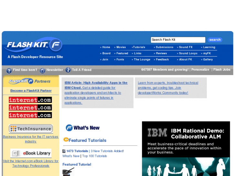The image size is (235, 176).
Task: Click the First time here? link
Action: pyautogui.click(x=25, y=70)
